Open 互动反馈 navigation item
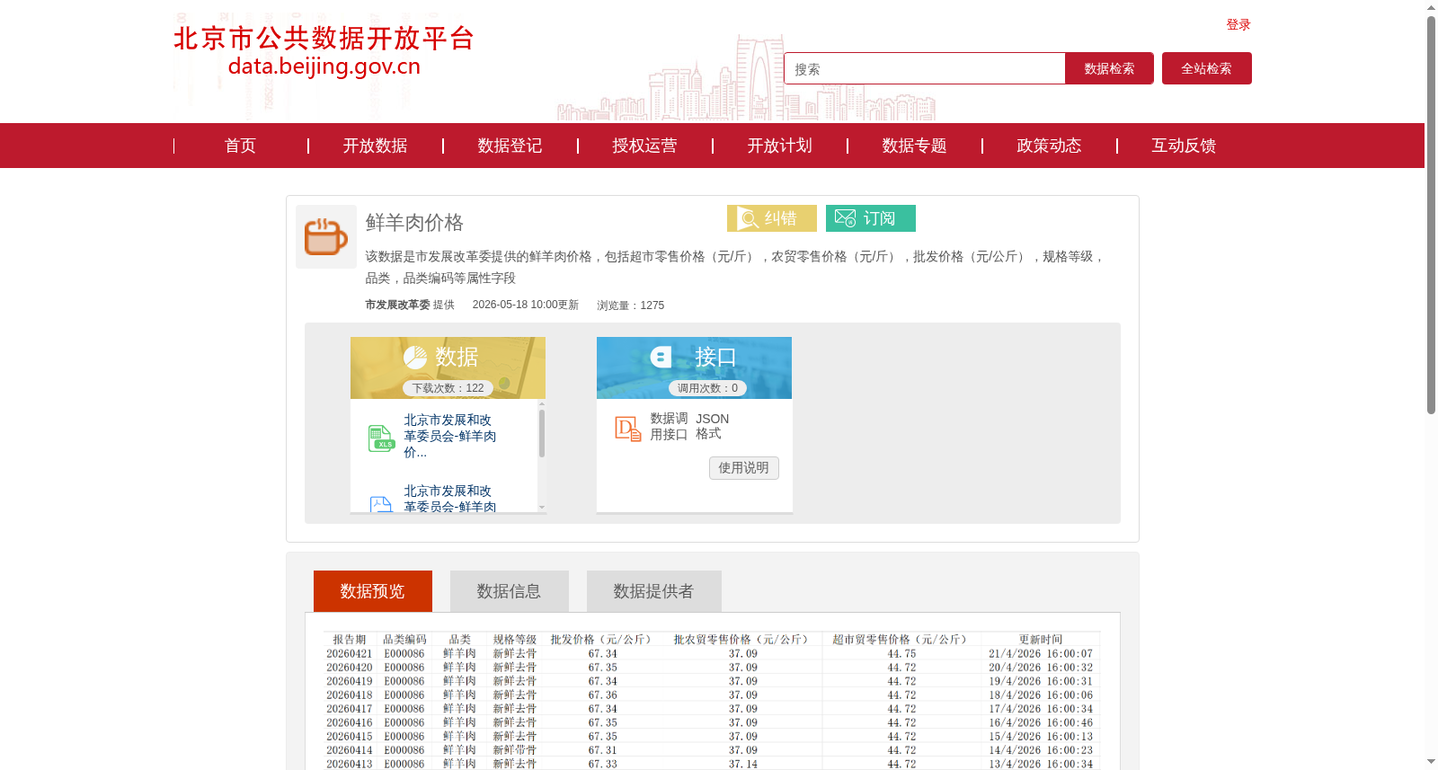The height and width of the screenshot is (770, 1438). [1184, 146]
